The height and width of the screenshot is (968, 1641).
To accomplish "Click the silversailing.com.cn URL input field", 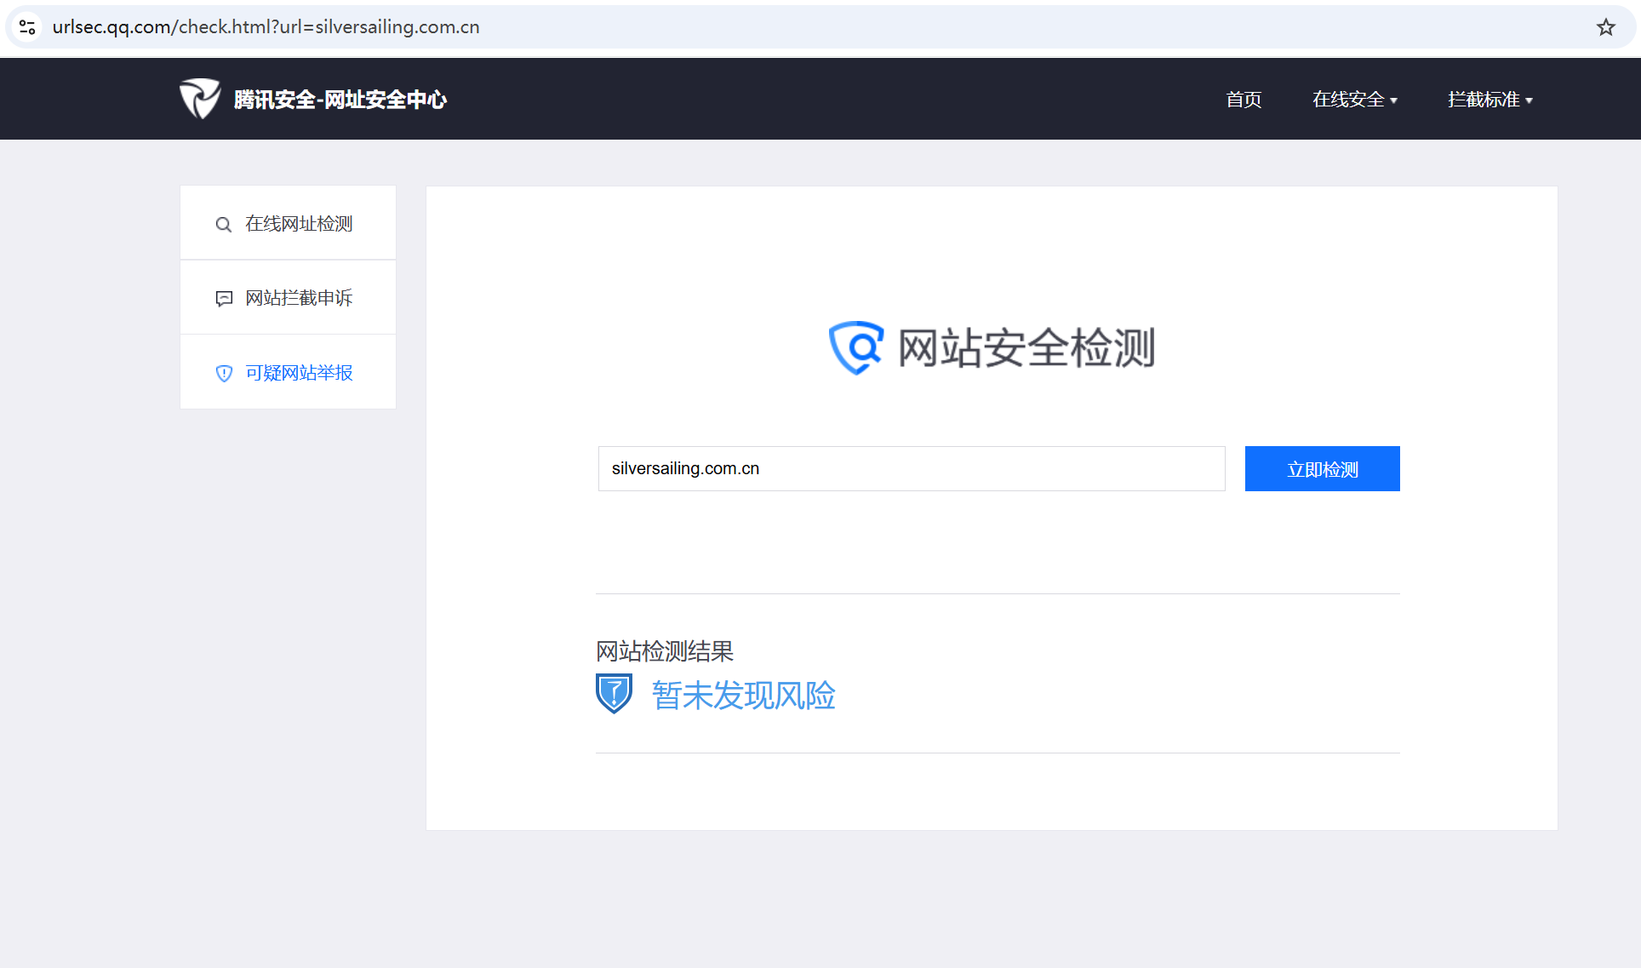I will pos(911,468).
